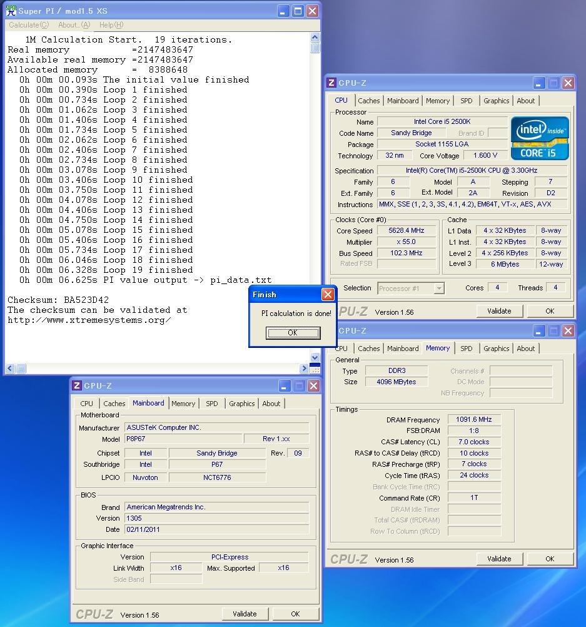The height and width of the screenshot is (627, 586).
Task: Click the DRAM Frequency value 1091.6 MHz
Action: [474, 419]
